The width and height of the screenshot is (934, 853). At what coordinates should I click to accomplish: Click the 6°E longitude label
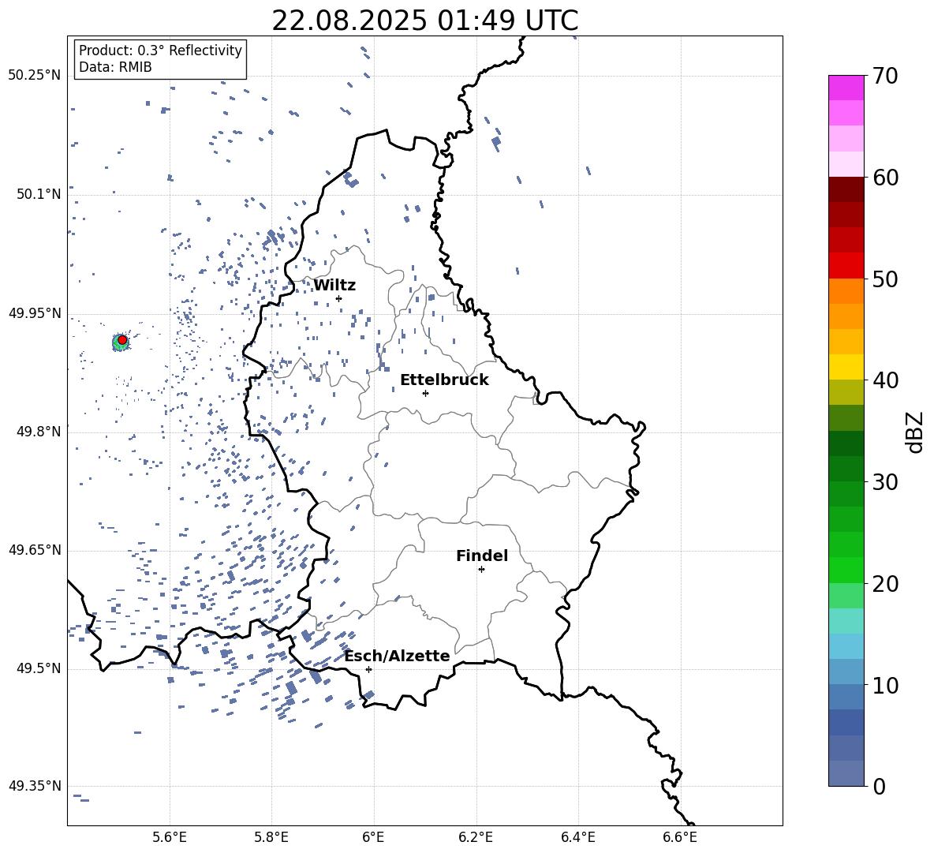[373, 837]
